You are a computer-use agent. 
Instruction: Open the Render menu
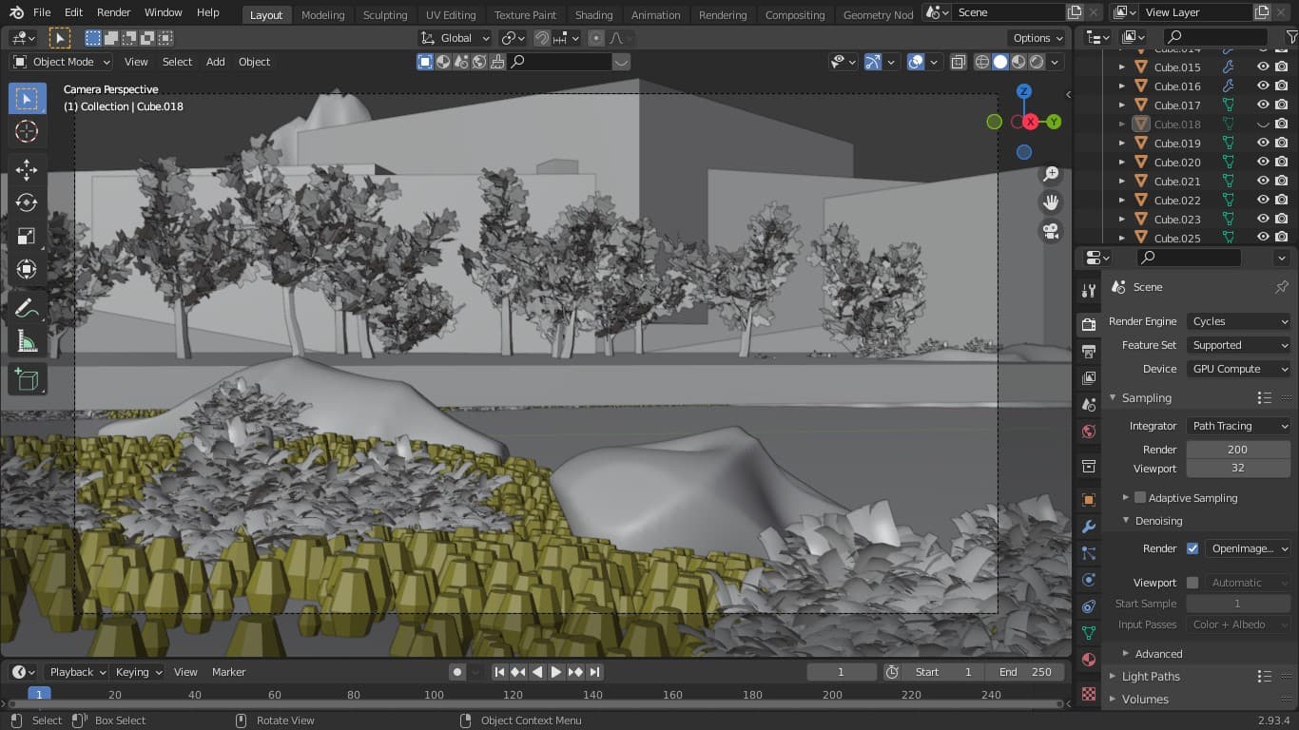[x=113, y=12]
